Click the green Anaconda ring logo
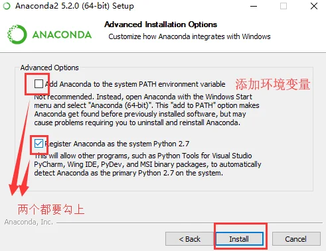326x251 pixels. pyautogui.click(x=17, y=34)
